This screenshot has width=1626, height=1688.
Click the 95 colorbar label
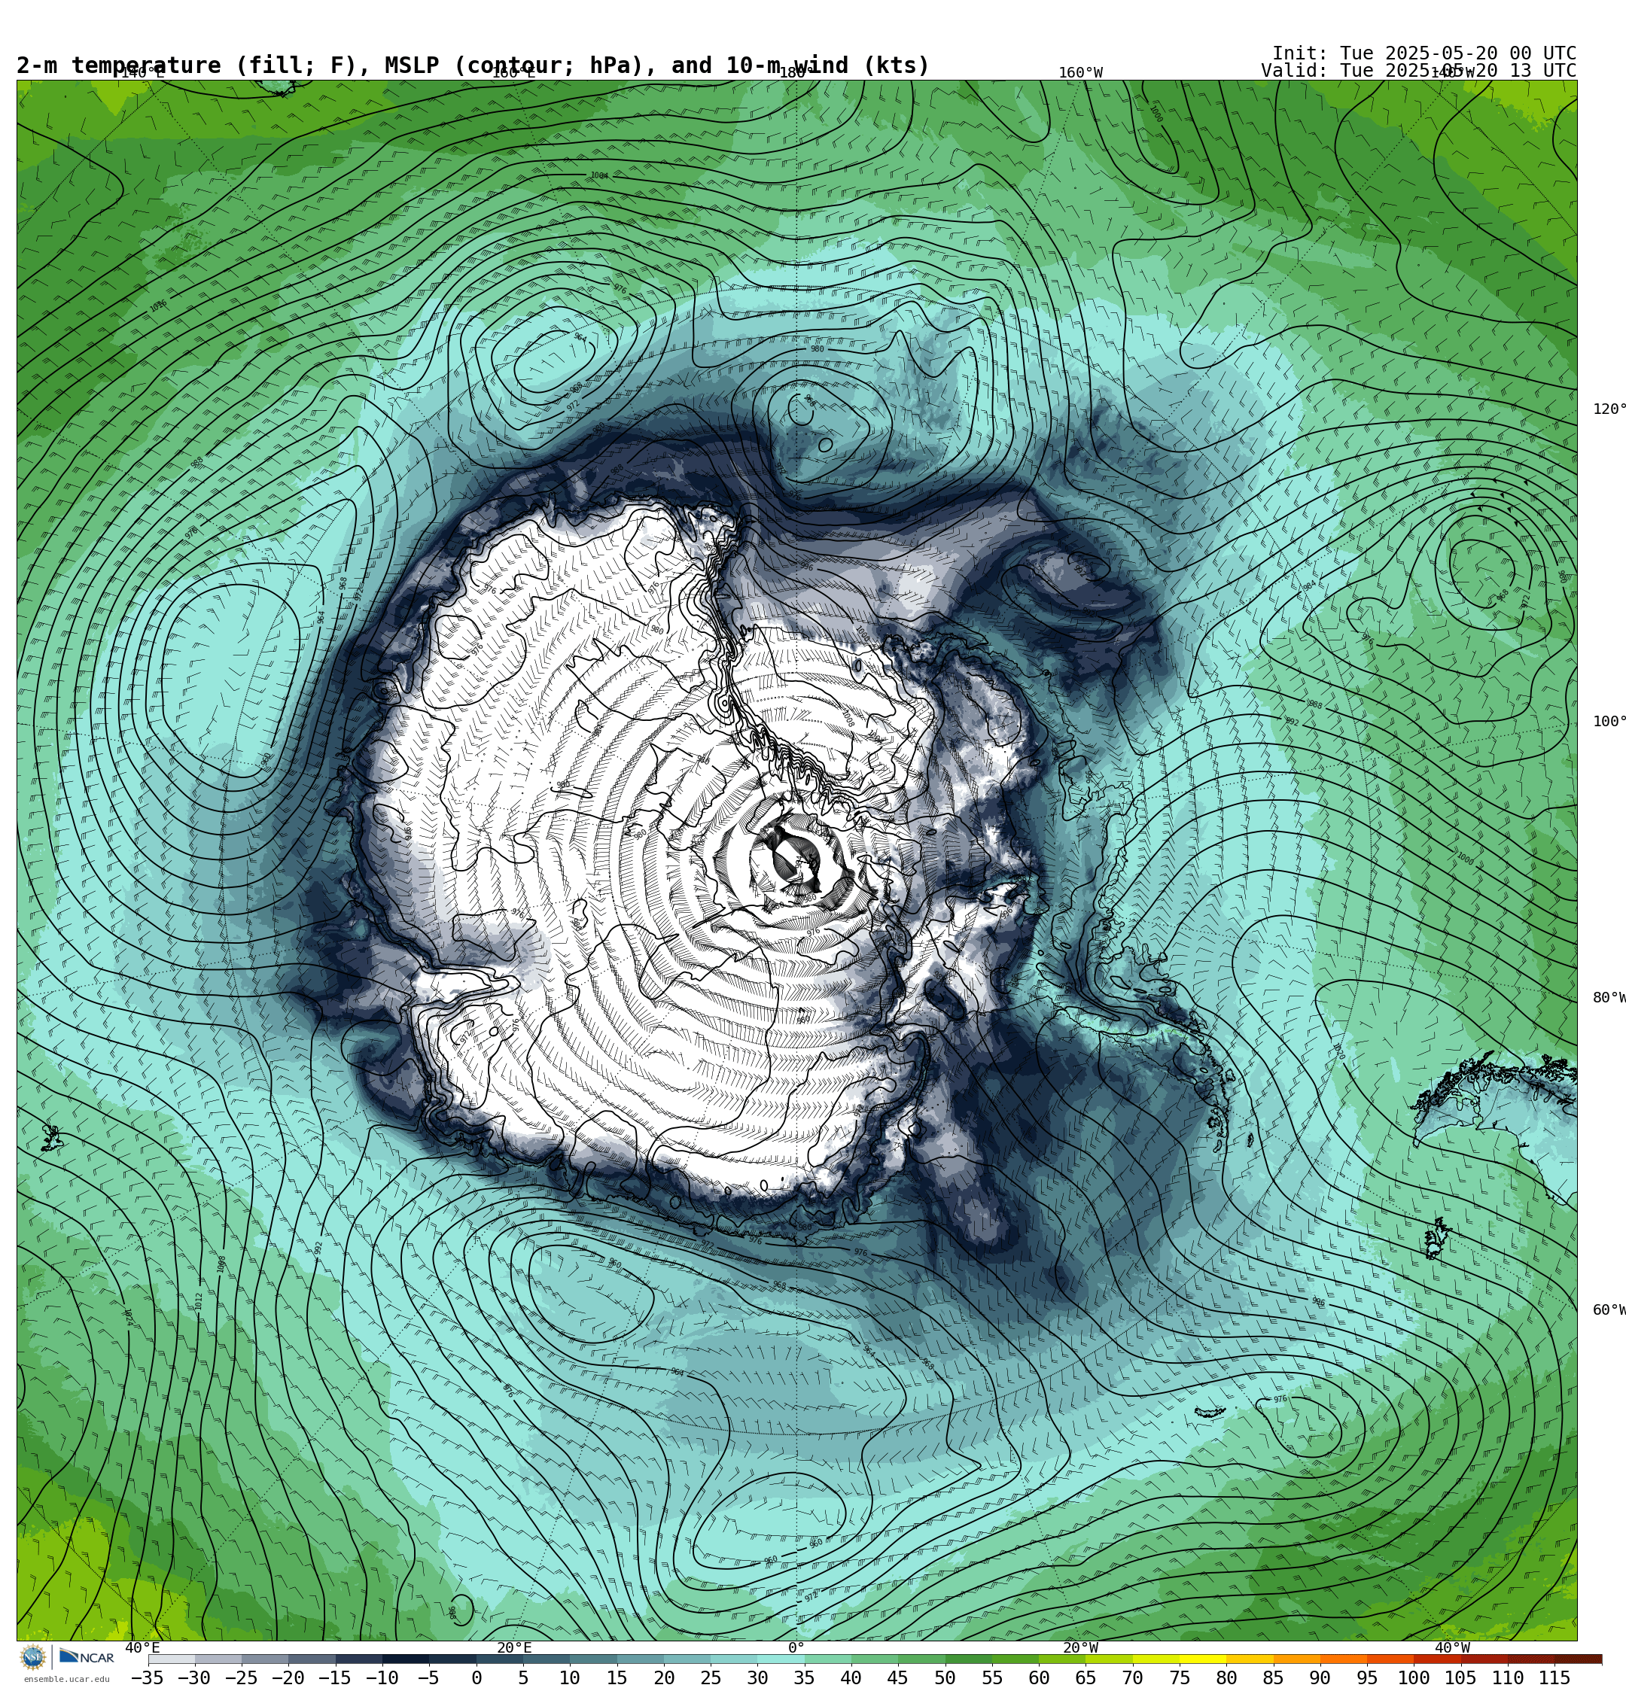coord(1368,1677)
